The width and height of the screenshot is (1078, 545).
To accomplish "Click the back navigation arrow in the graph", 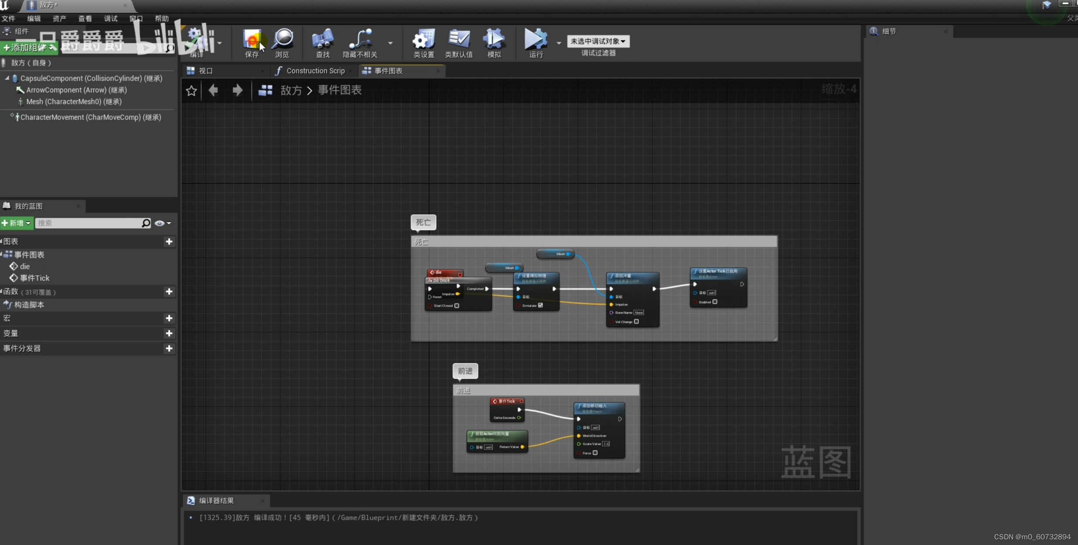I will [213, 90].
